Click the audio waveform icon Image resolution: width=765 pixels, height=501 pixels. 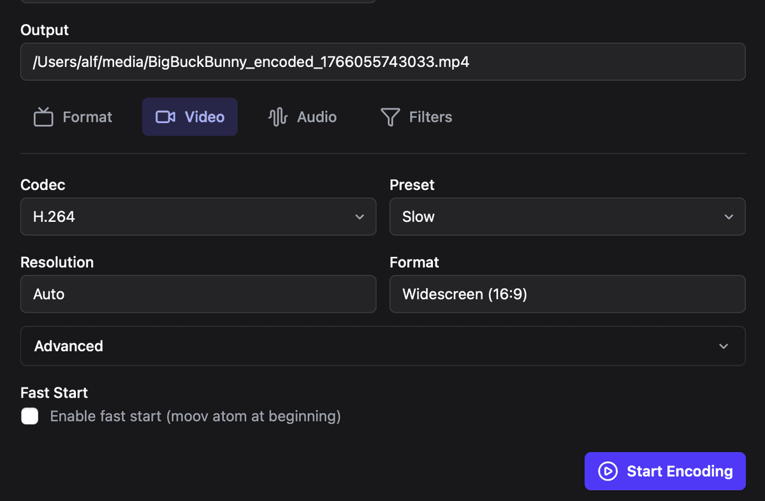277,117
